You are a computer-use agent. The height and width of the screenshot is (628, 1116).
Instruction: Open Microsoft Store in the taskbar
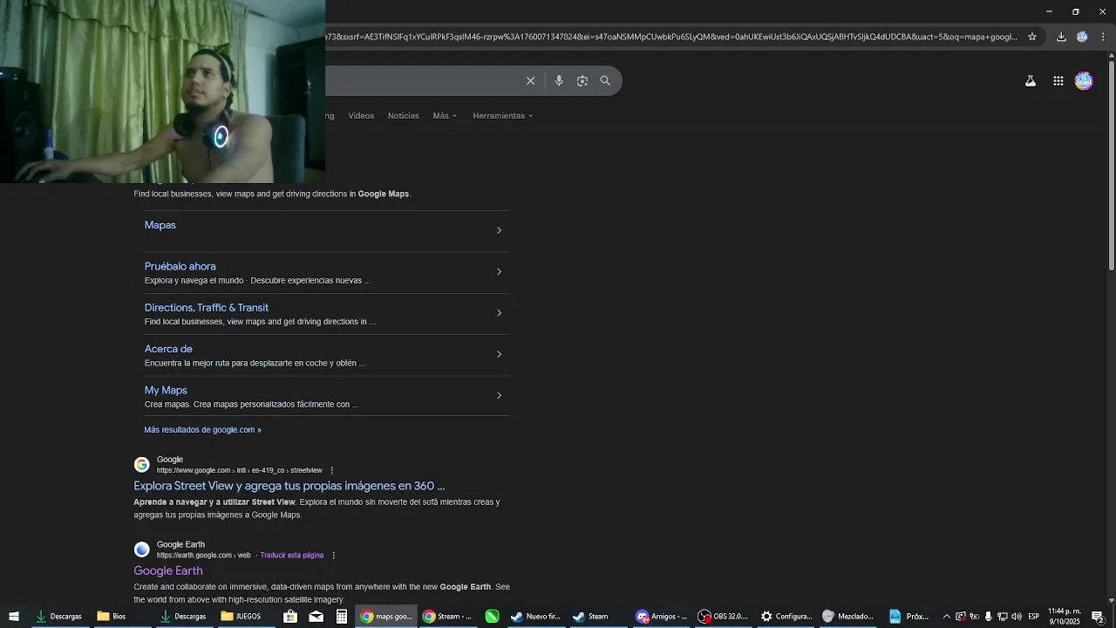(290, 617)
